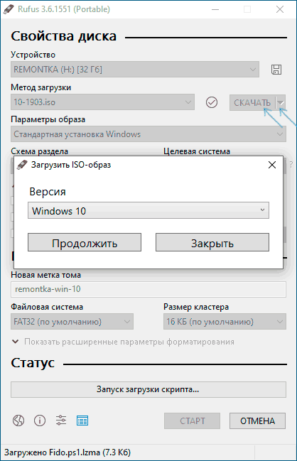Close the ISO download dialog
This screenshot has height=461, width=297.
click(x=272, y=165)
